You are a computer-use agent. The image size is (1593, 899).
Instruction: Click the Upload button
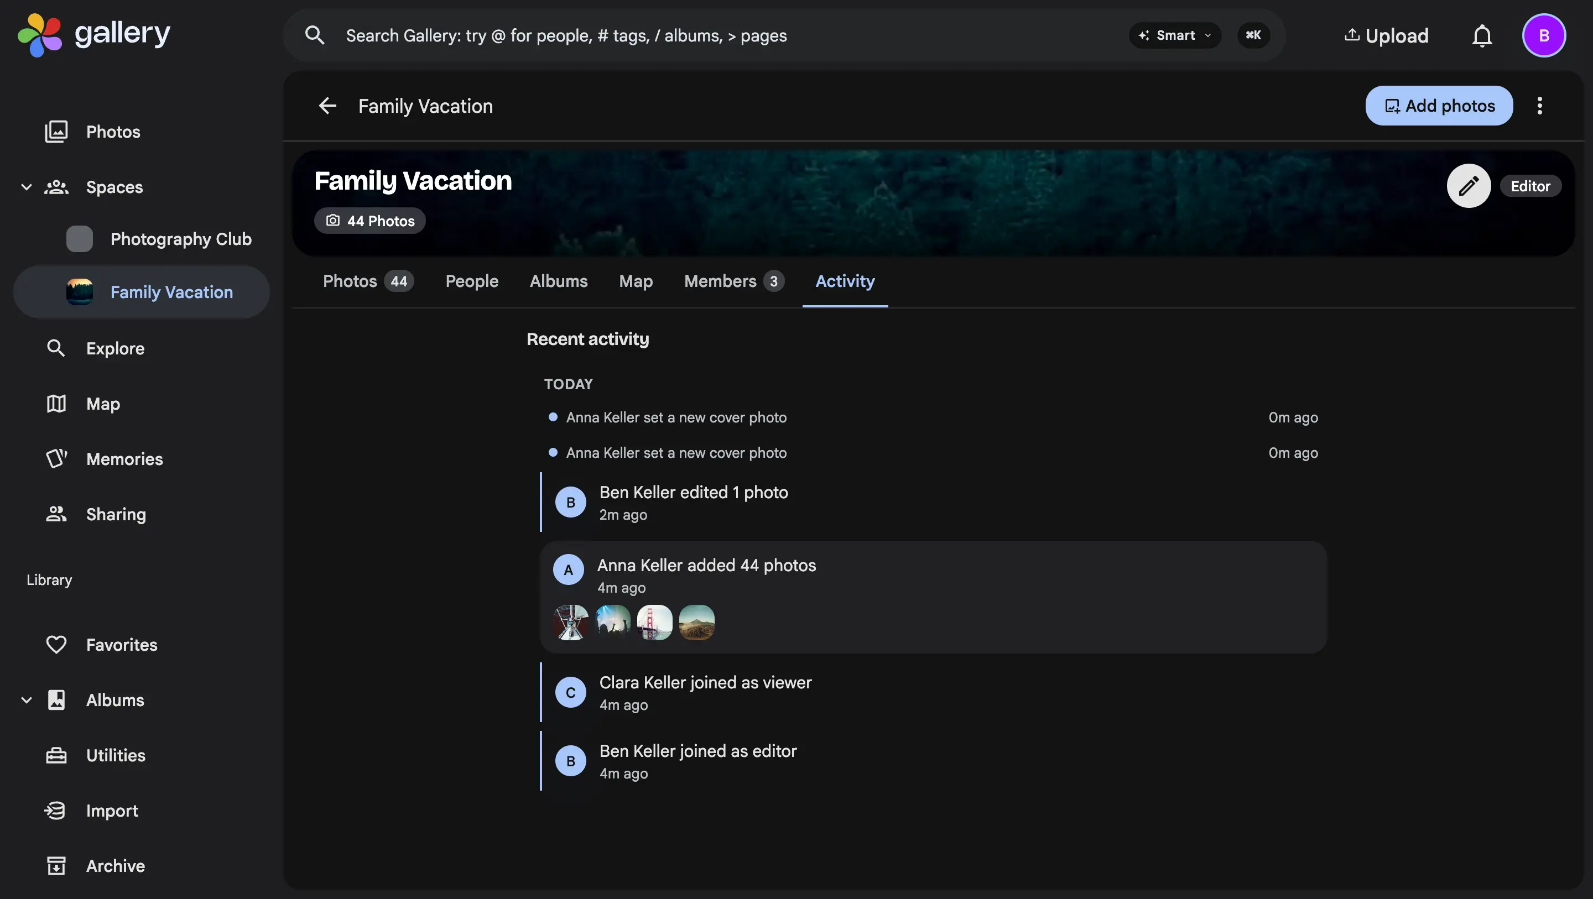point(1387,35)
